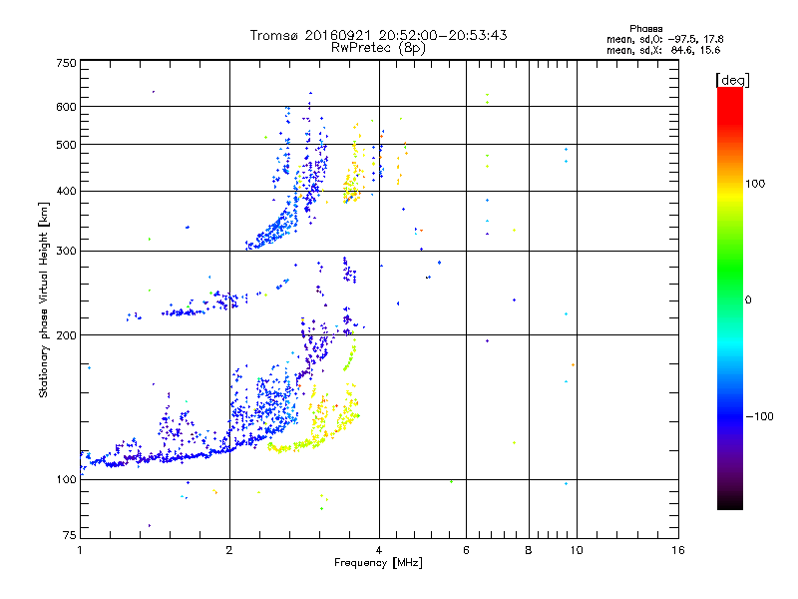Click the '100' colorbar tick label
This screenshot has width=798, height=599.
pyautogui.click(x=755, y=184)
